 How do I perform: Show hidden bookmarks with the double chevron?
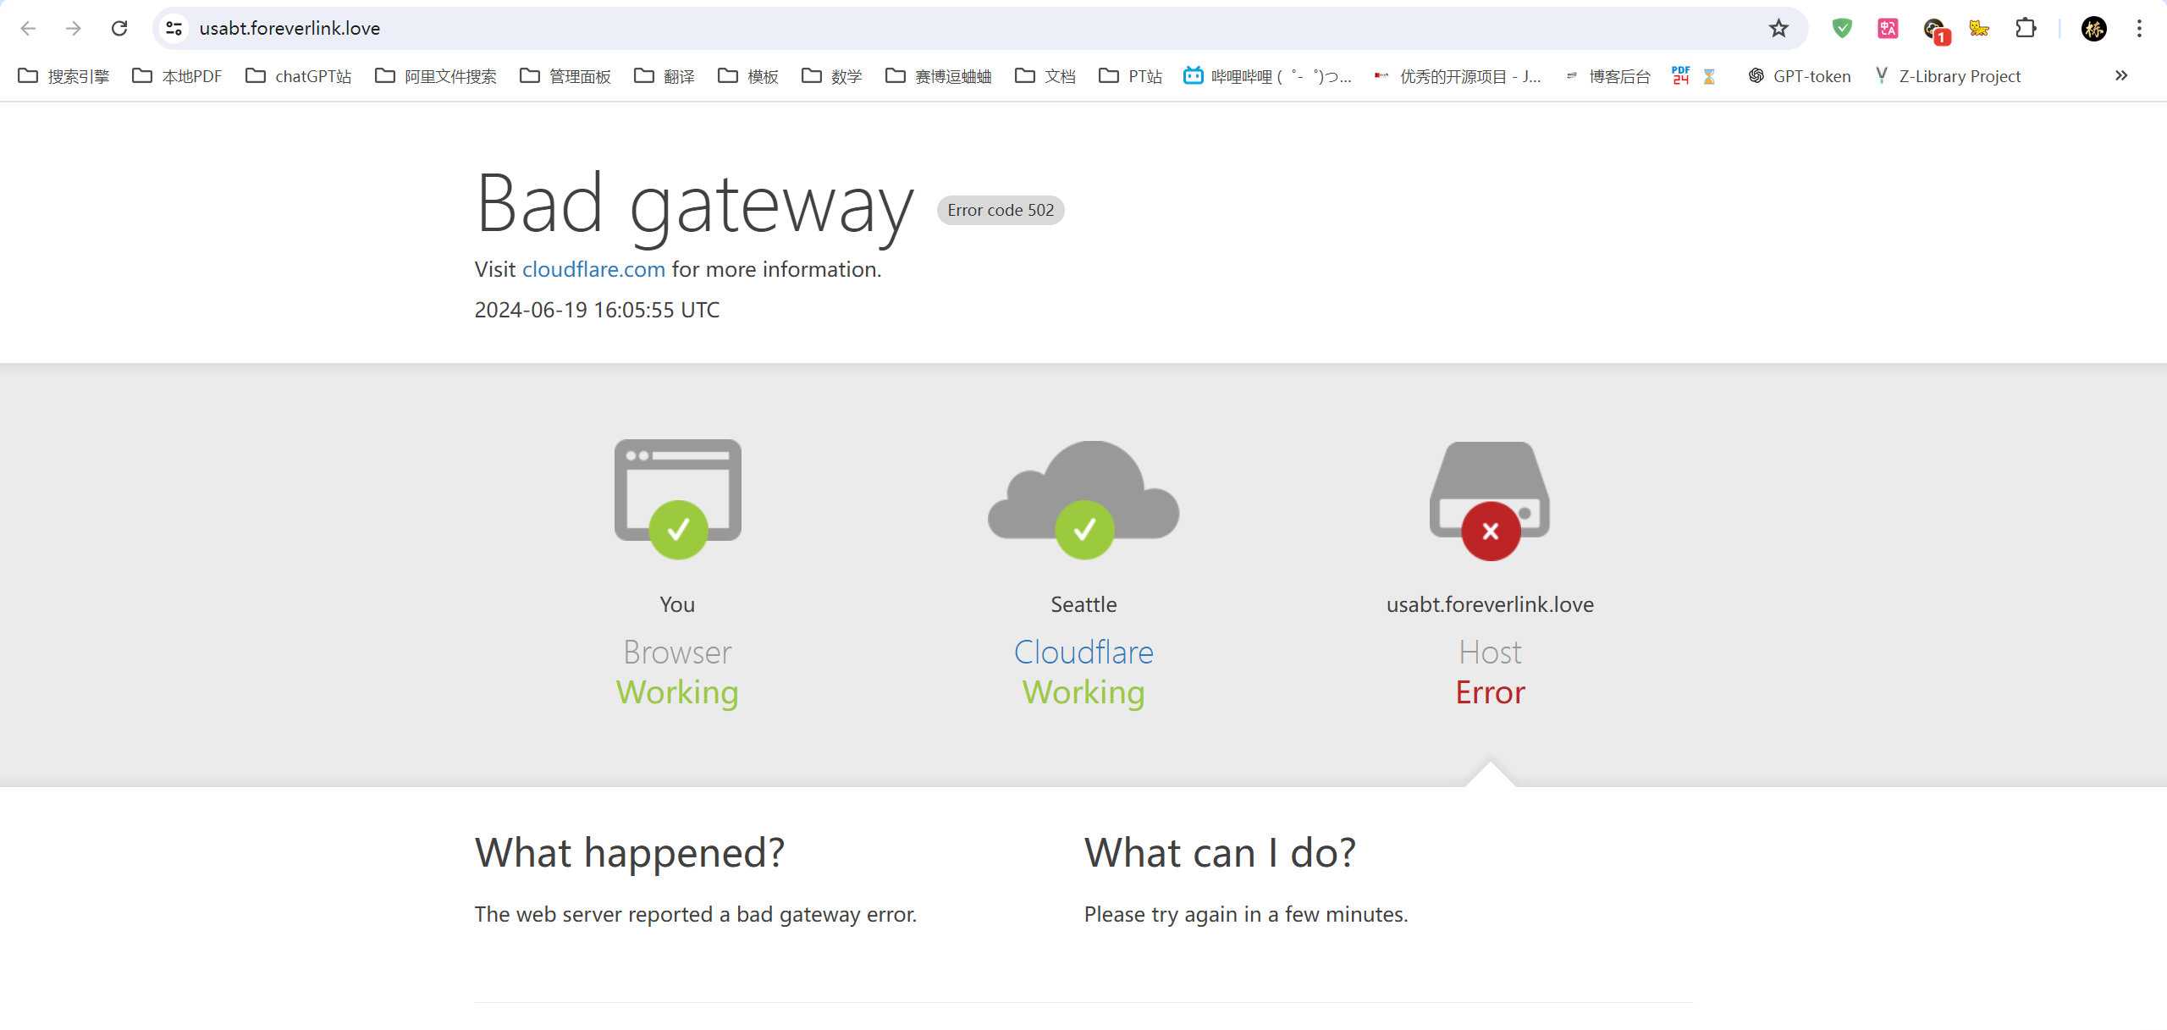2121,76
